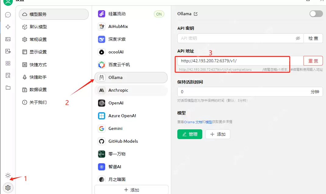Toggle the theme with the sun icon
The image size is (326, 194).
[x=8, y=175]
